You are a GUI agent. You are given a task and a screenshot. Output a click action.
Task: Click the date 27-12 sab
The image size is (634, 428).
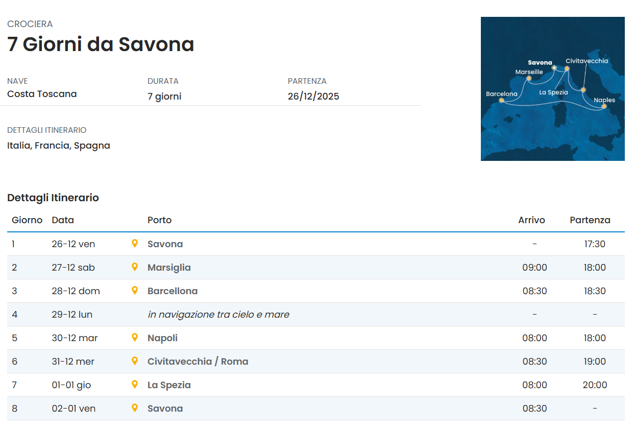(73, 268)
